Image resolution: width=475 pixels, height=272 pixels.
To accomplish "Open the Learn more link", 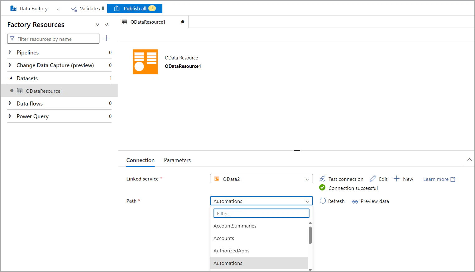I will (439, 179).
